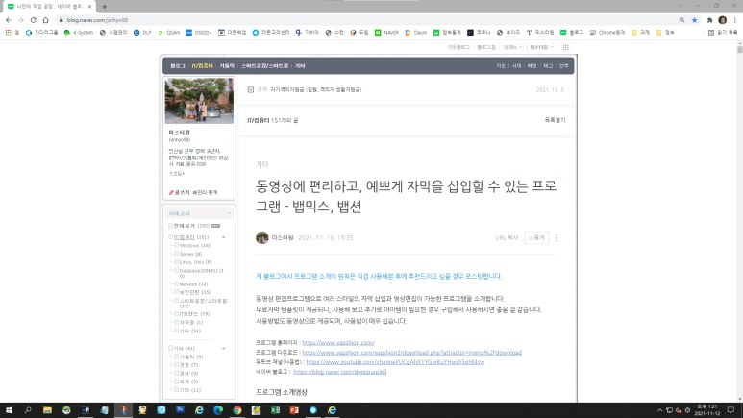Screen dimensions: 743x418
Task: Select 블로그 in the blog menu bar
Action: click(178, 66)
